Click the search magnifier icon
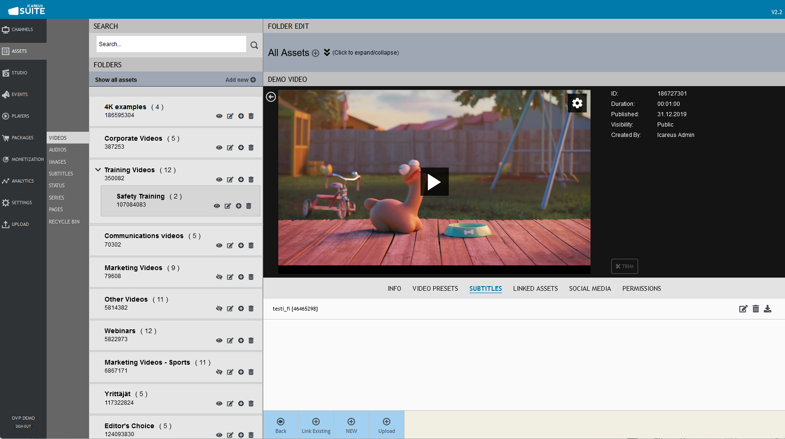This screenshot has width=785, height=439. [254, 45]
